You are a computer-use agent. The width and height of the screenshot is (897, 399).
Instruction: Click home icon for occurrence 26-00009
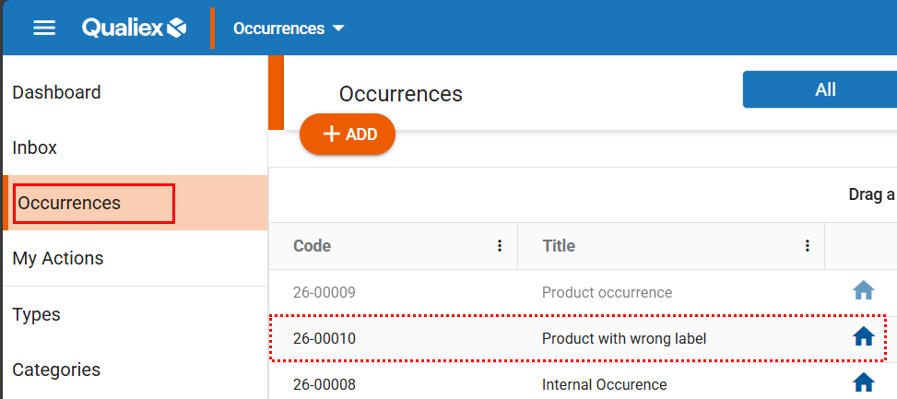pos(863,291)
